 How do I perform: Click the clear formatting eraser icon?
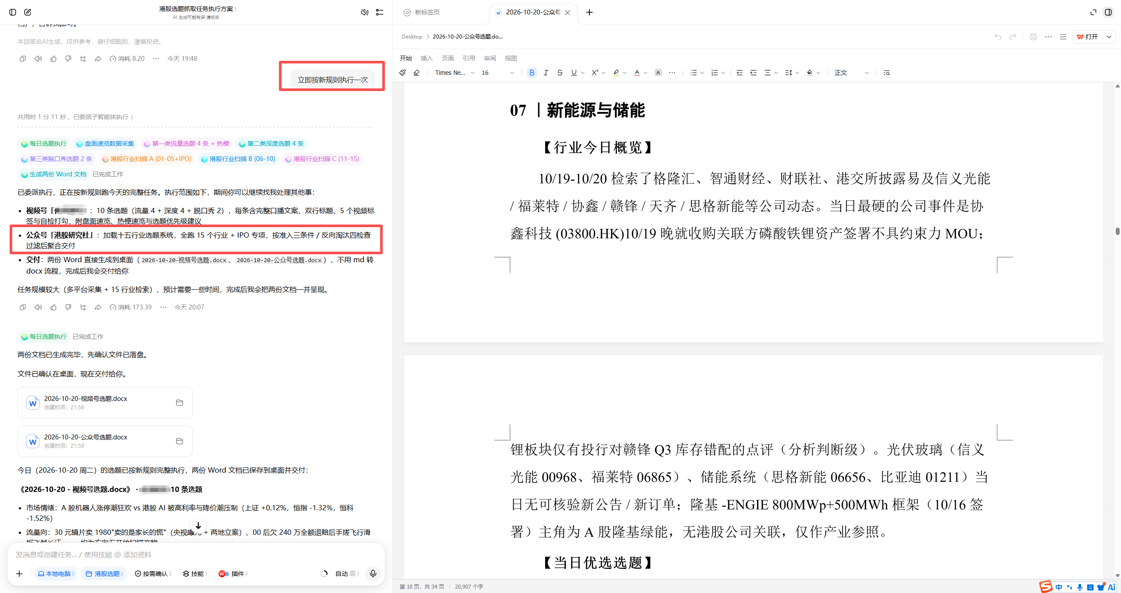416,73
